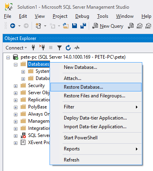Click the Refresh circular arrow icon
The height and width of the screenshot is (171, 153).
68,47
